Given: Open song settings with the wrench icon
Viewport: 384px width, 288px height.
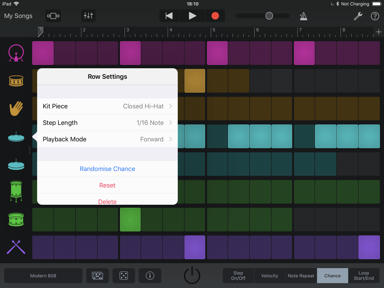Looking at the screenshot, I should (358, 16).
